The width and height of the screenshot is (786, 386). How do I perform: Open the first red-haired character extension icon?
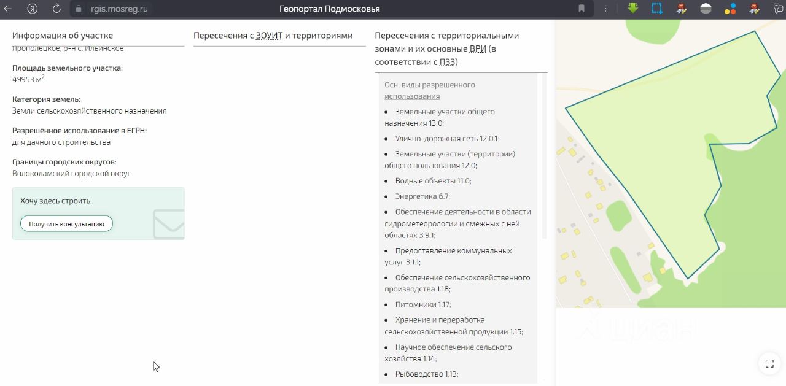[x=681, y=9]
